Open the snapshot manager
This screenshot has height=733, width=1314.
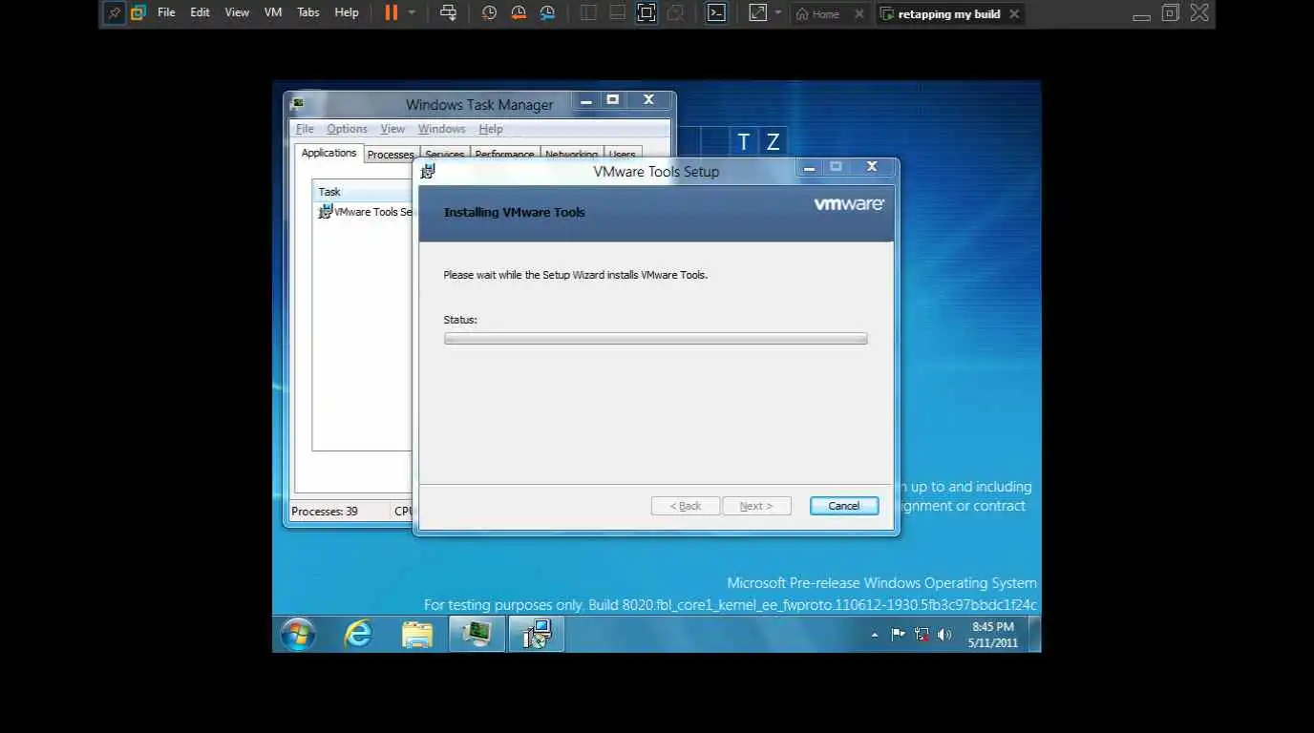coord(547,13)
